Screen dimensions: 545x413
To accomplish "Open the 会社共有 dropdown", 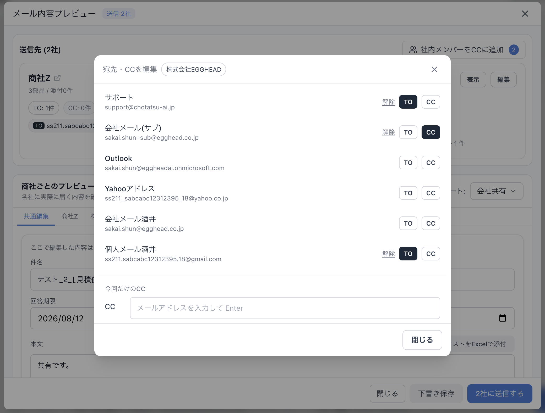I will pos(497,191).
